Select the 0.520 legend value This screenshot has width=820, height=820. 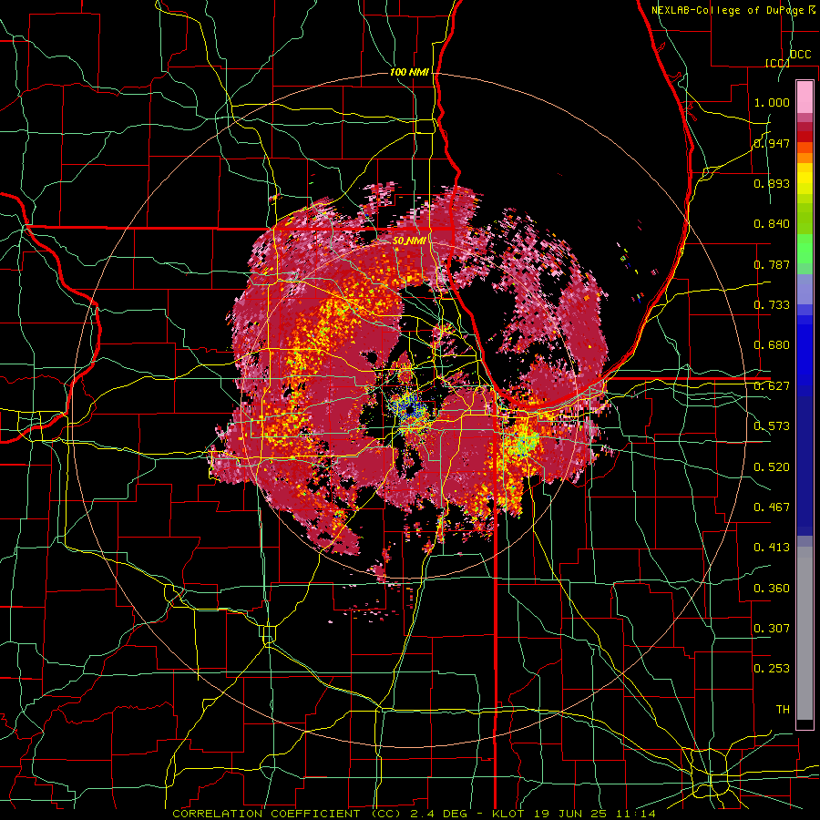[x=772, y=467]
